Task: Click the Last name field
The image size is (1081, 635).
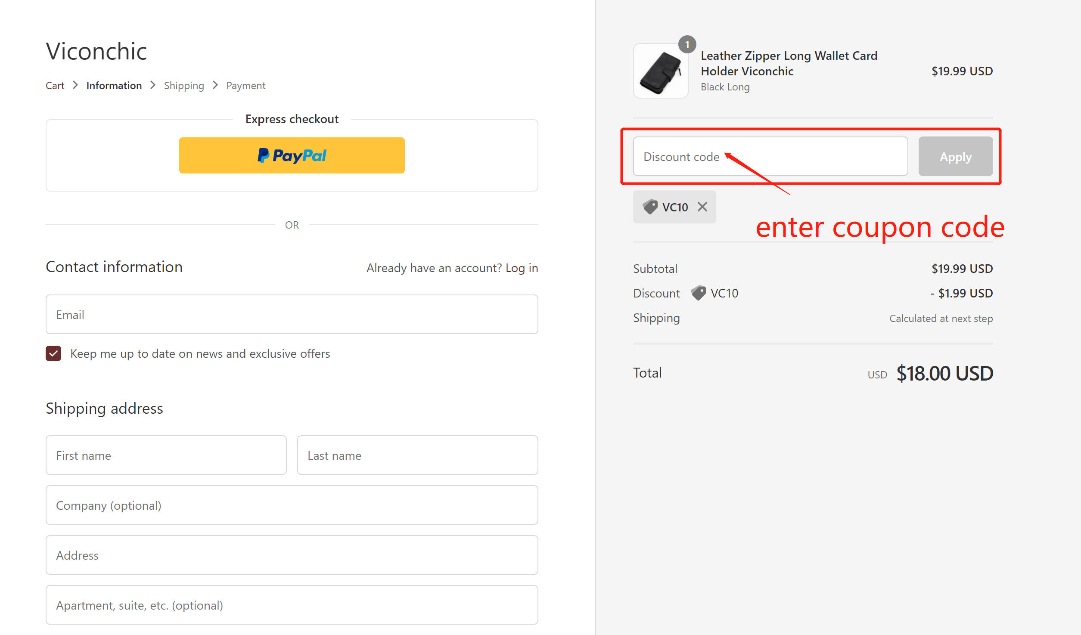Action: point(417,455)
